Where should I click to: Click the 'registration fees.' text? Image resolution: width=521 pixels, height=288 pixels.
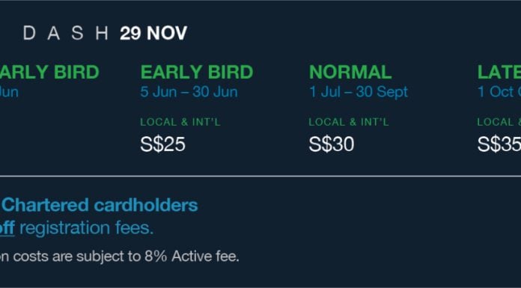click(x=87, y=229)
